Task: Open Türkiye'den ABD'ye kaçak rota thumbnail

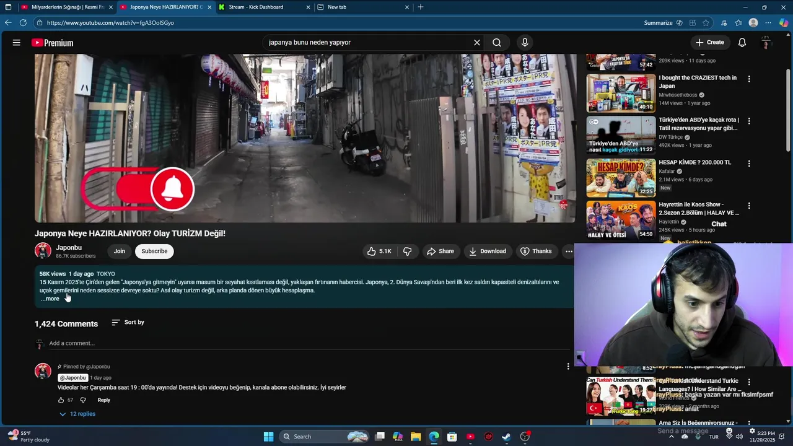Action: point(621,135)
